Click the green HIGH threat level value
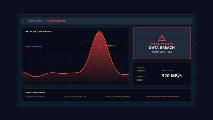 tap(139, 80)
